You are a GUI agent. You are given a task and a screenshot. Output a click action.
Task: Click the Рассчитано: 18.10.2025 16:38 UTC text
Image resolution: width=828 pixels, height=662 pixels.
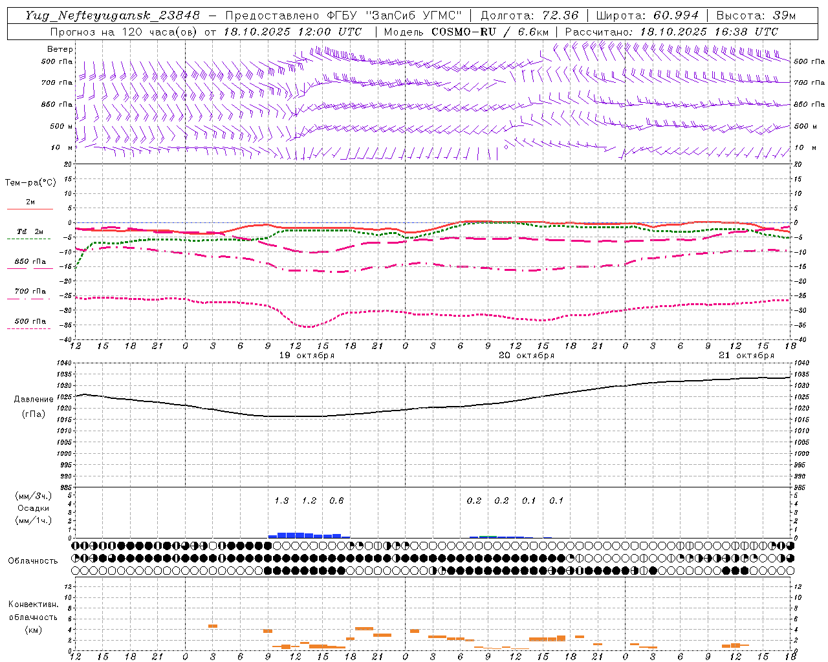pyautogui.click(x=671, y=32)
